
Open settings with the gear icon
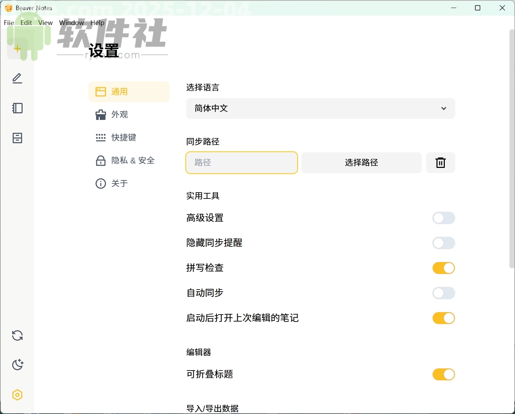pos(17,395)
